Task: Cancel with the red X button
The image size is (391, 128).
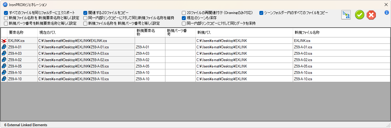Action: pos(371,15)
